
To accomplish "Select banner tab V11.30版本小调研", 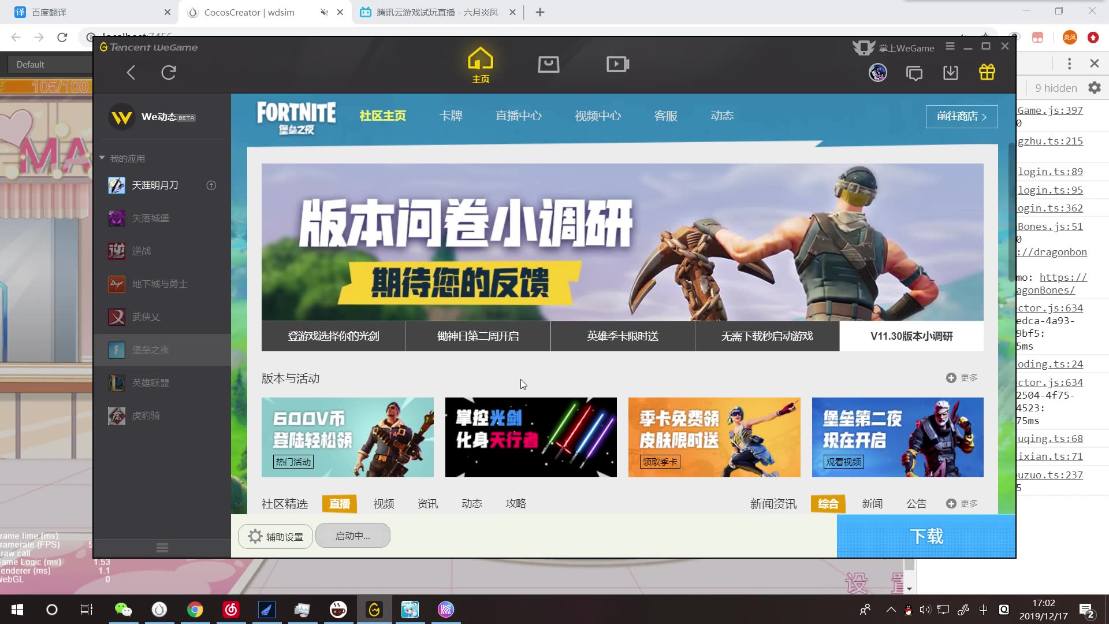I will click(x=911, y=336).
